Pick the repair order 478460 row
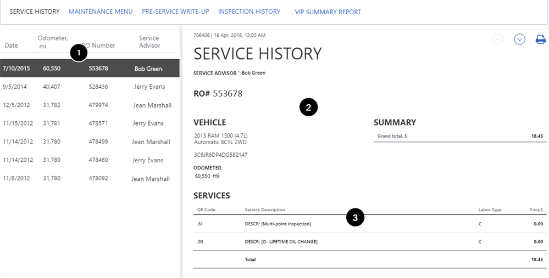The height and width of the screenshot is (278, 549). click(x=90, y=160)
